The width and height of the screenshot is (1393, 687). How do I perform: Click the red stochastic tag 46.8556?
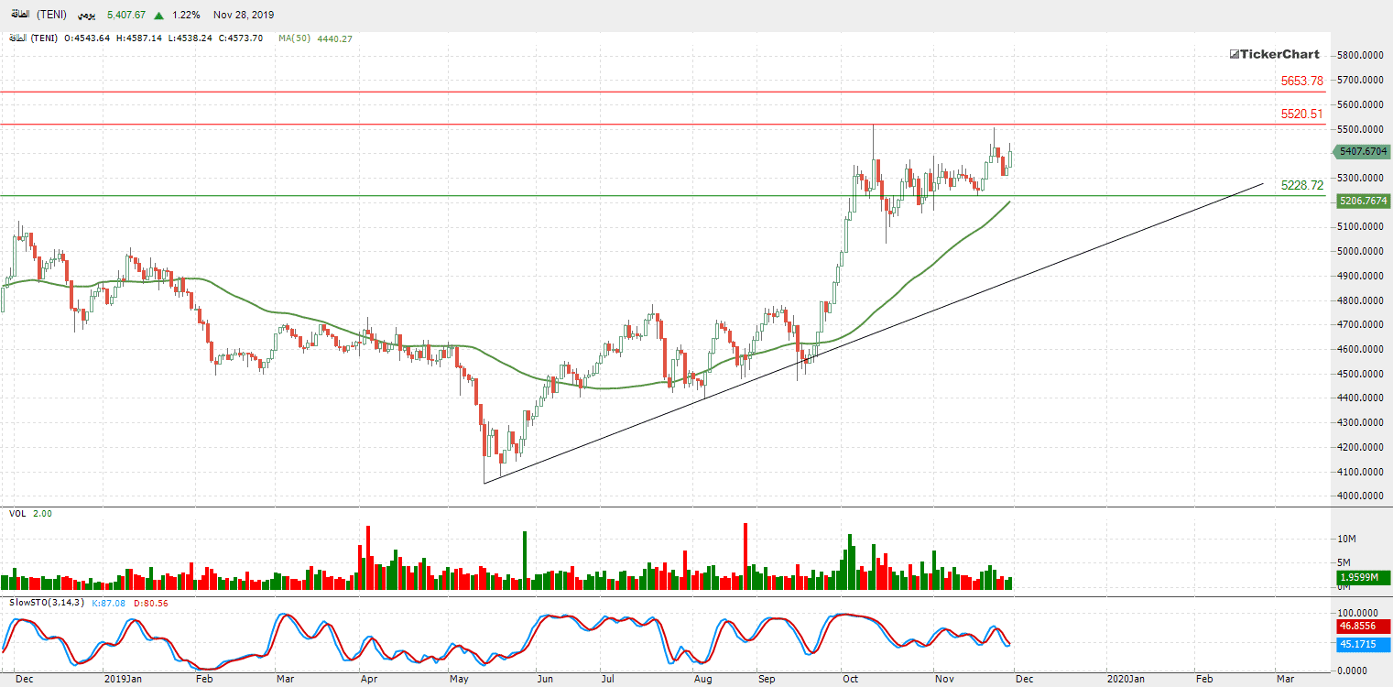(x=1362, y=626)
